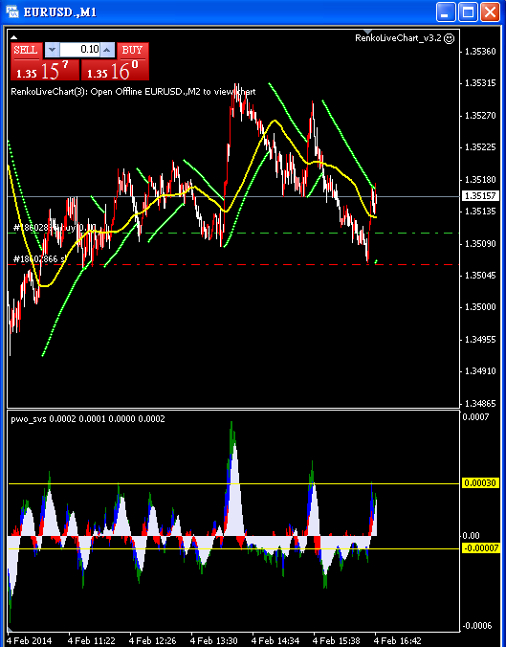Click the 0.10 lot volume input field
The height and width of the screenshot is (647, 506).
tap(79, 50)
